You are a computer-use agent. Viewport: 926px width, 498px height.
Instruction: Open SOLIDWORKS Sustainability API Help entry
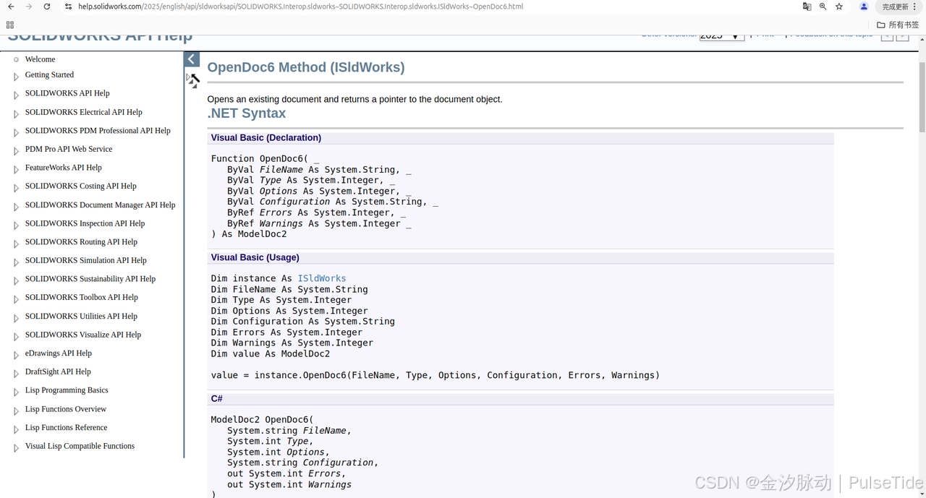[90, 279]
